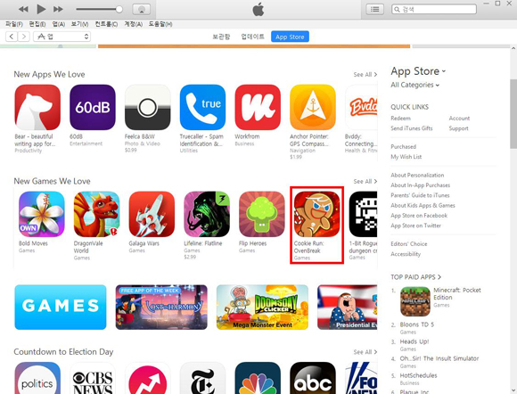Expand the All Categories dropdown
Viewport: 517px width, 394px height.
[414, 85]
